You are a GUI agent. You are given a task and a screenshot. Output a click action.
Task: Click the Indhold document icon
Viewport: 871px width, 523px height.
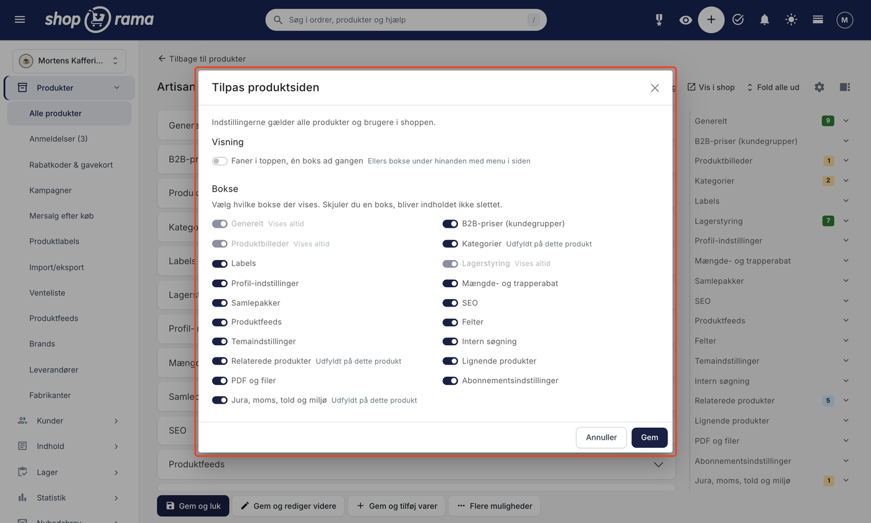(x=22, y=447)
